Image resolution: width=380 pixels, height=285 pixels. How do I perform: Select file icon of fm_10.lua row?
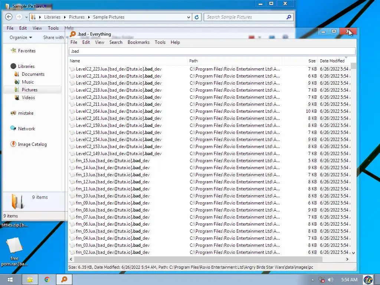point(72,196)
